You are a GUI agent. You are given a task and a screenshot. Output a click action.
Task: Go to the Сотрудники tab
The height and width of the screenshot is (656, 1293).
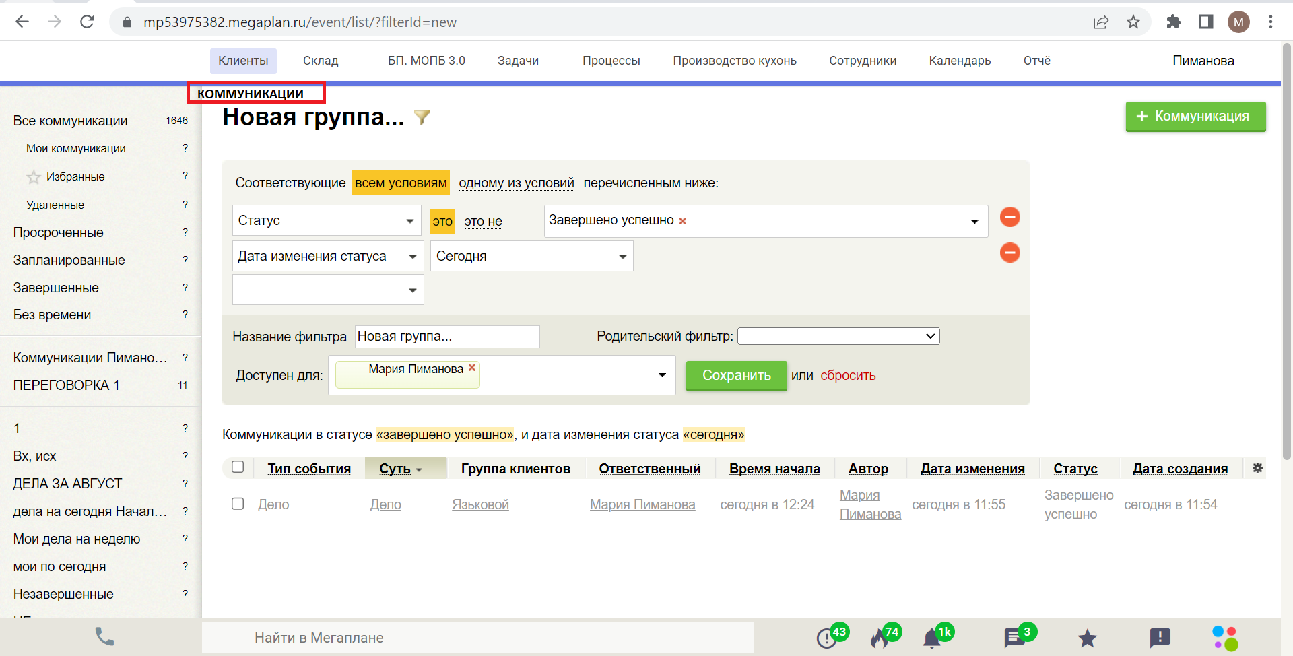[x=863, y=61]
